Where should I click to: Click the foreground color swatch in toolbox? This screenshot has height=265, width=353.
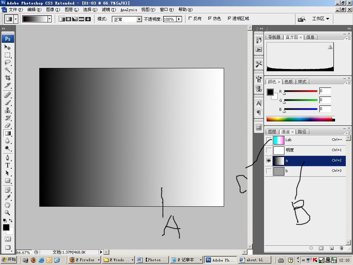coord(6,228)
